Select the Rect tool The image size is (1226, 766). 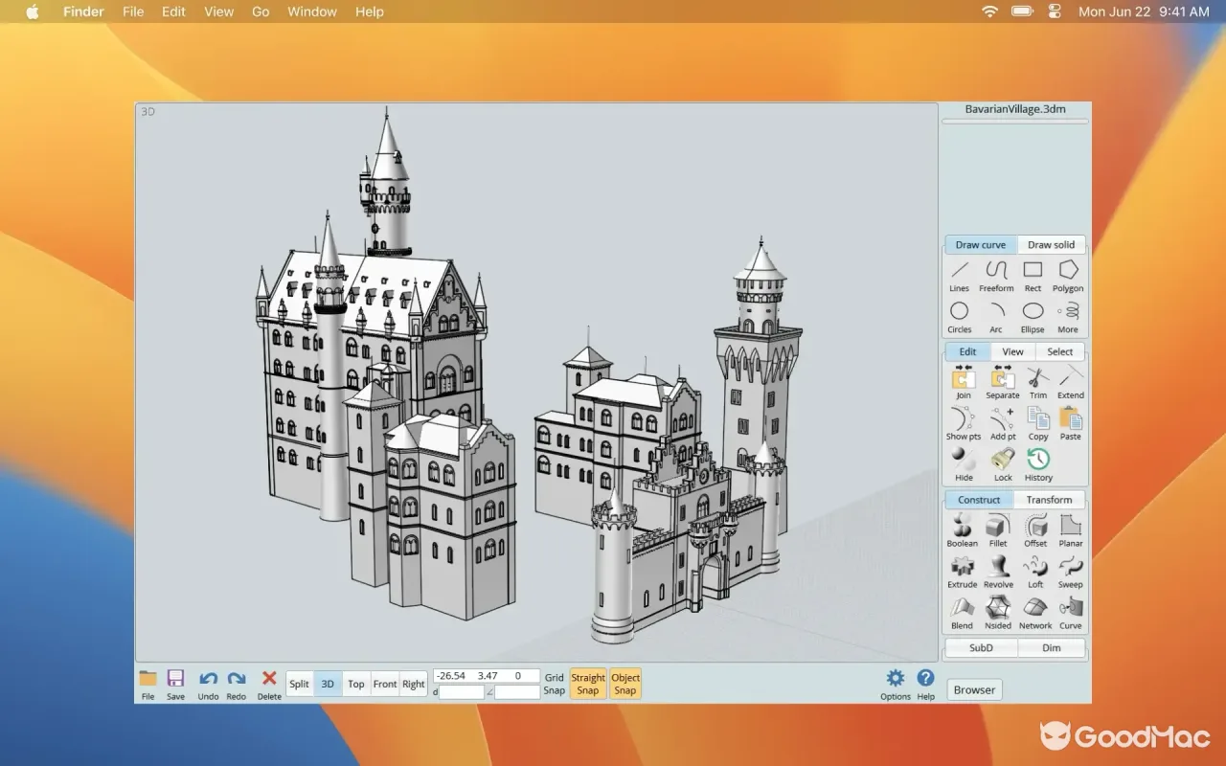1033,276
